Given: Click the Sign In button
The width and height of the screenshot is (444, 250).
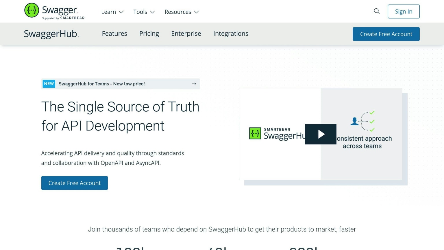Looking at the screenshot, I should tap(404, 12).
